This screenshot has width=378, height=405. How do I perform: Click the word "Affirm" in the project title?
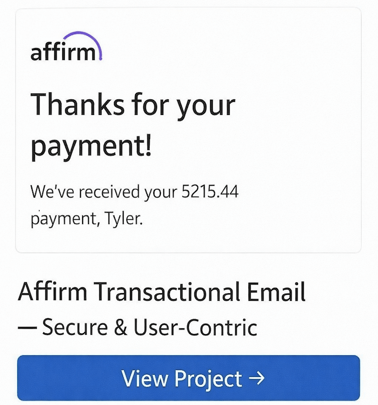(x=52, y=292)
